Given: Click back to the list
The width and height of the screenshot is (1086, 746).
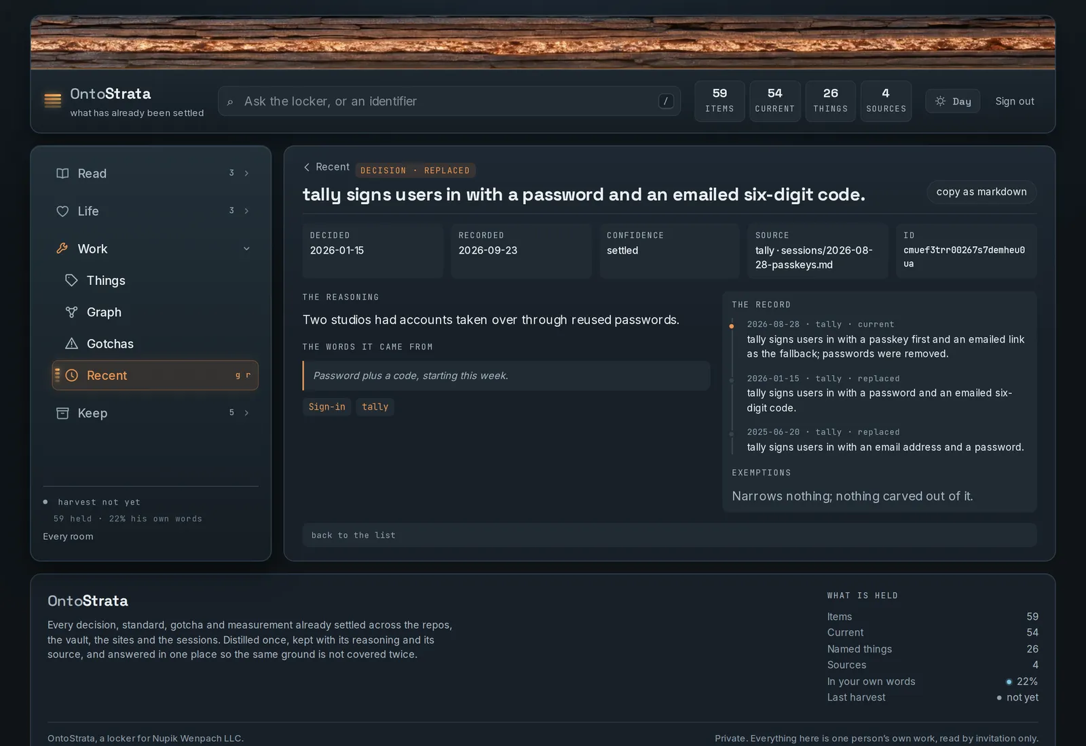Looking at the screenshot, I should (x=669, y=535).
